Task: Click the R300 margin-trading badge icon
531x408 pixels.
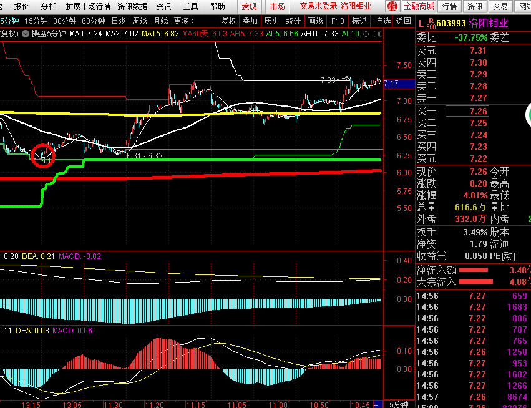Action: coord(431,24)
